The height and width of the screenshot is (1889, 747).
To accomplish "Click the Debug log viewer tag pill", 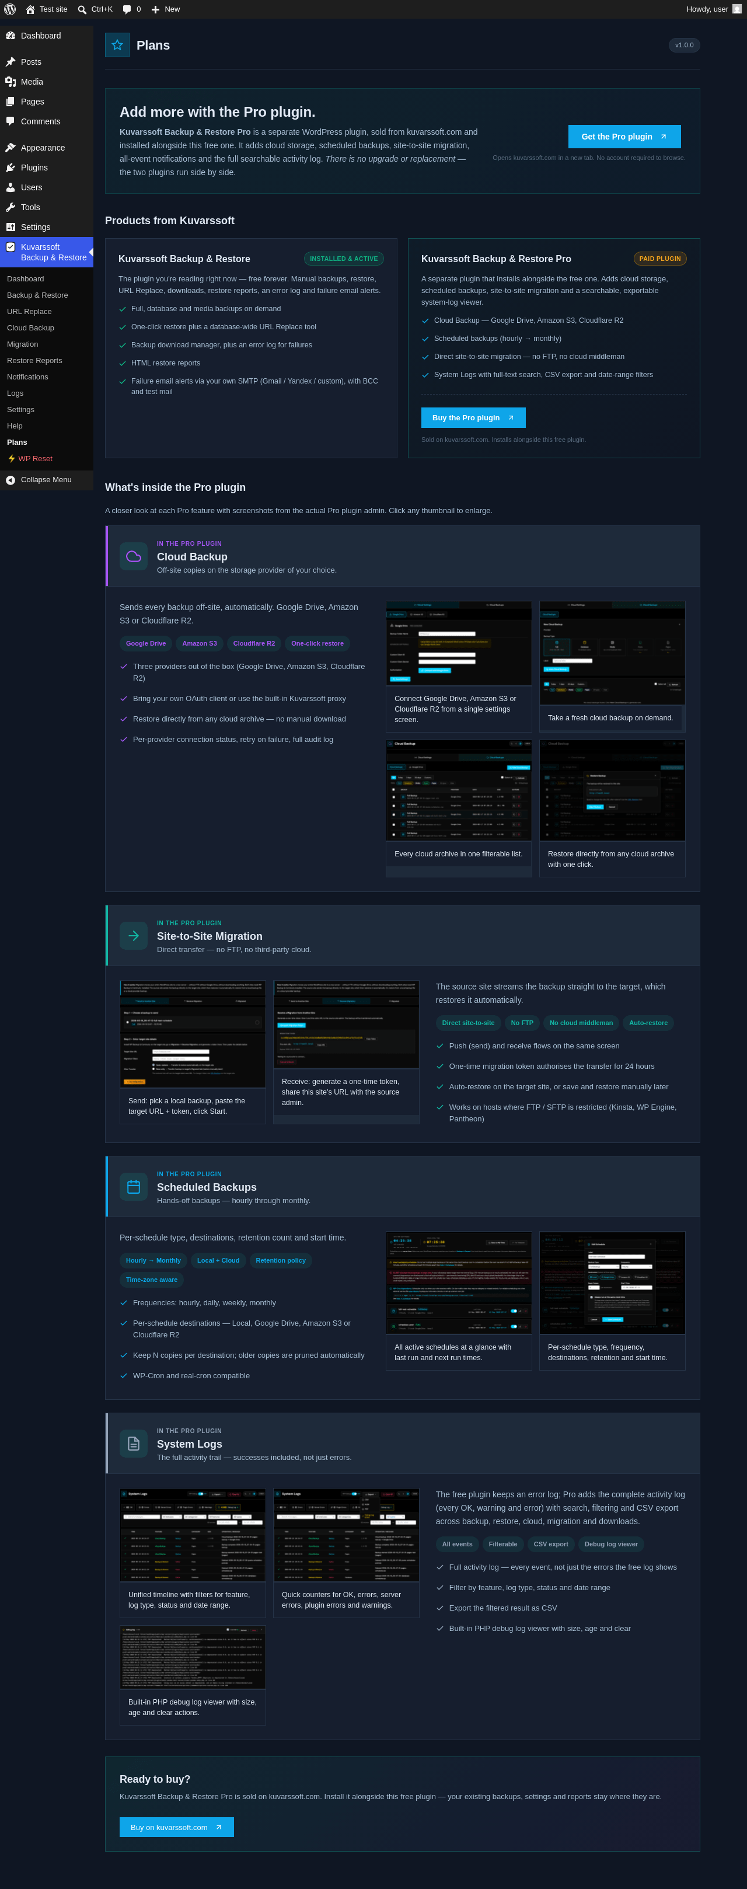I will (610, 1545).
